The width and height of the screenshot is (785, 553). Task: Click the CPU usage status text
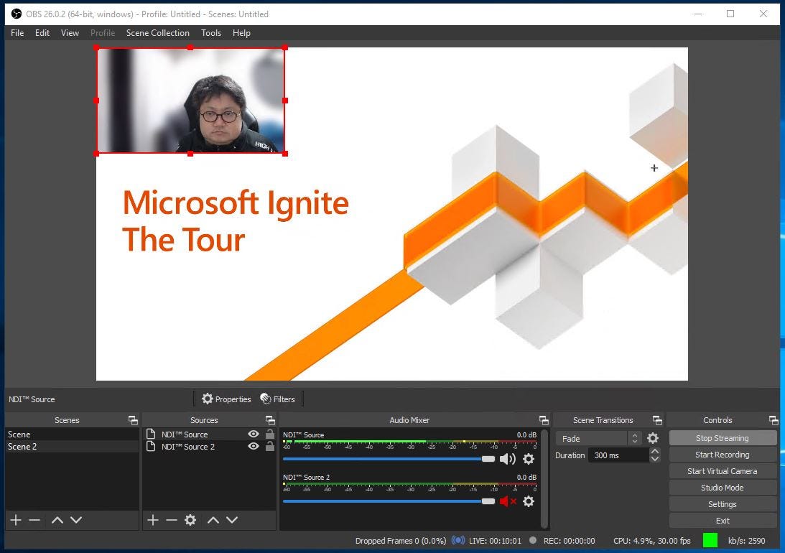[x=652, y=541]
